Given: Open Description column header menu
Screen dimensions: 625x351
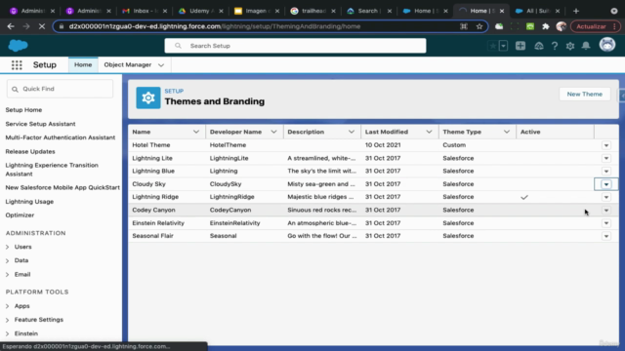Looking at the screenshot, I should [352, 132].
